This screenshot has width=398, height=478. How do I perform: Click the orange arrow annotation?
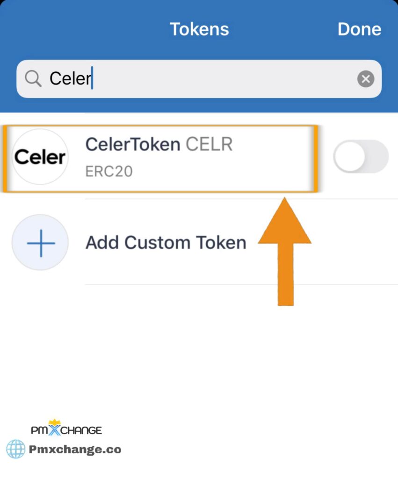285,252
